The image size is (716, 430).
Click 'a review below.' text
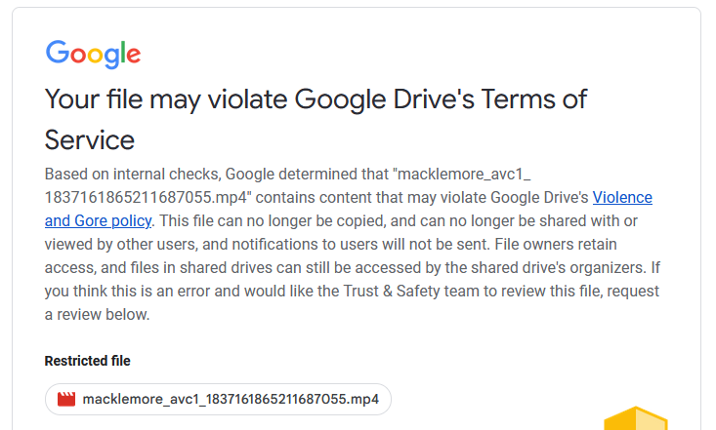[98, 315]
